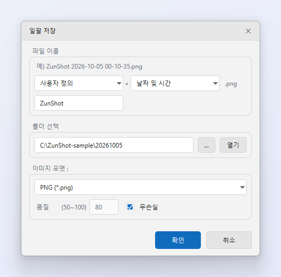
Task: Confirm with the 확인 button
Action: (178, 240)
